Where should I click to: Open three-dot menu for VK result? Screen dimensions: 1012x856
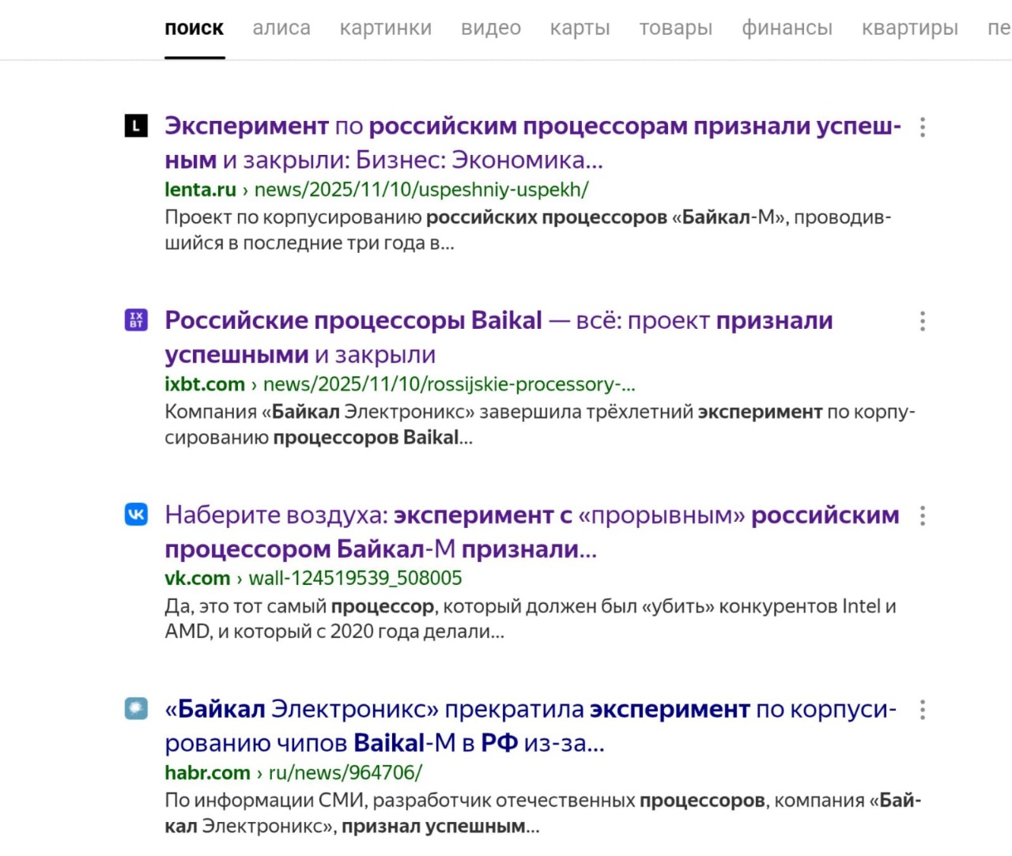[x=922, y=516]
